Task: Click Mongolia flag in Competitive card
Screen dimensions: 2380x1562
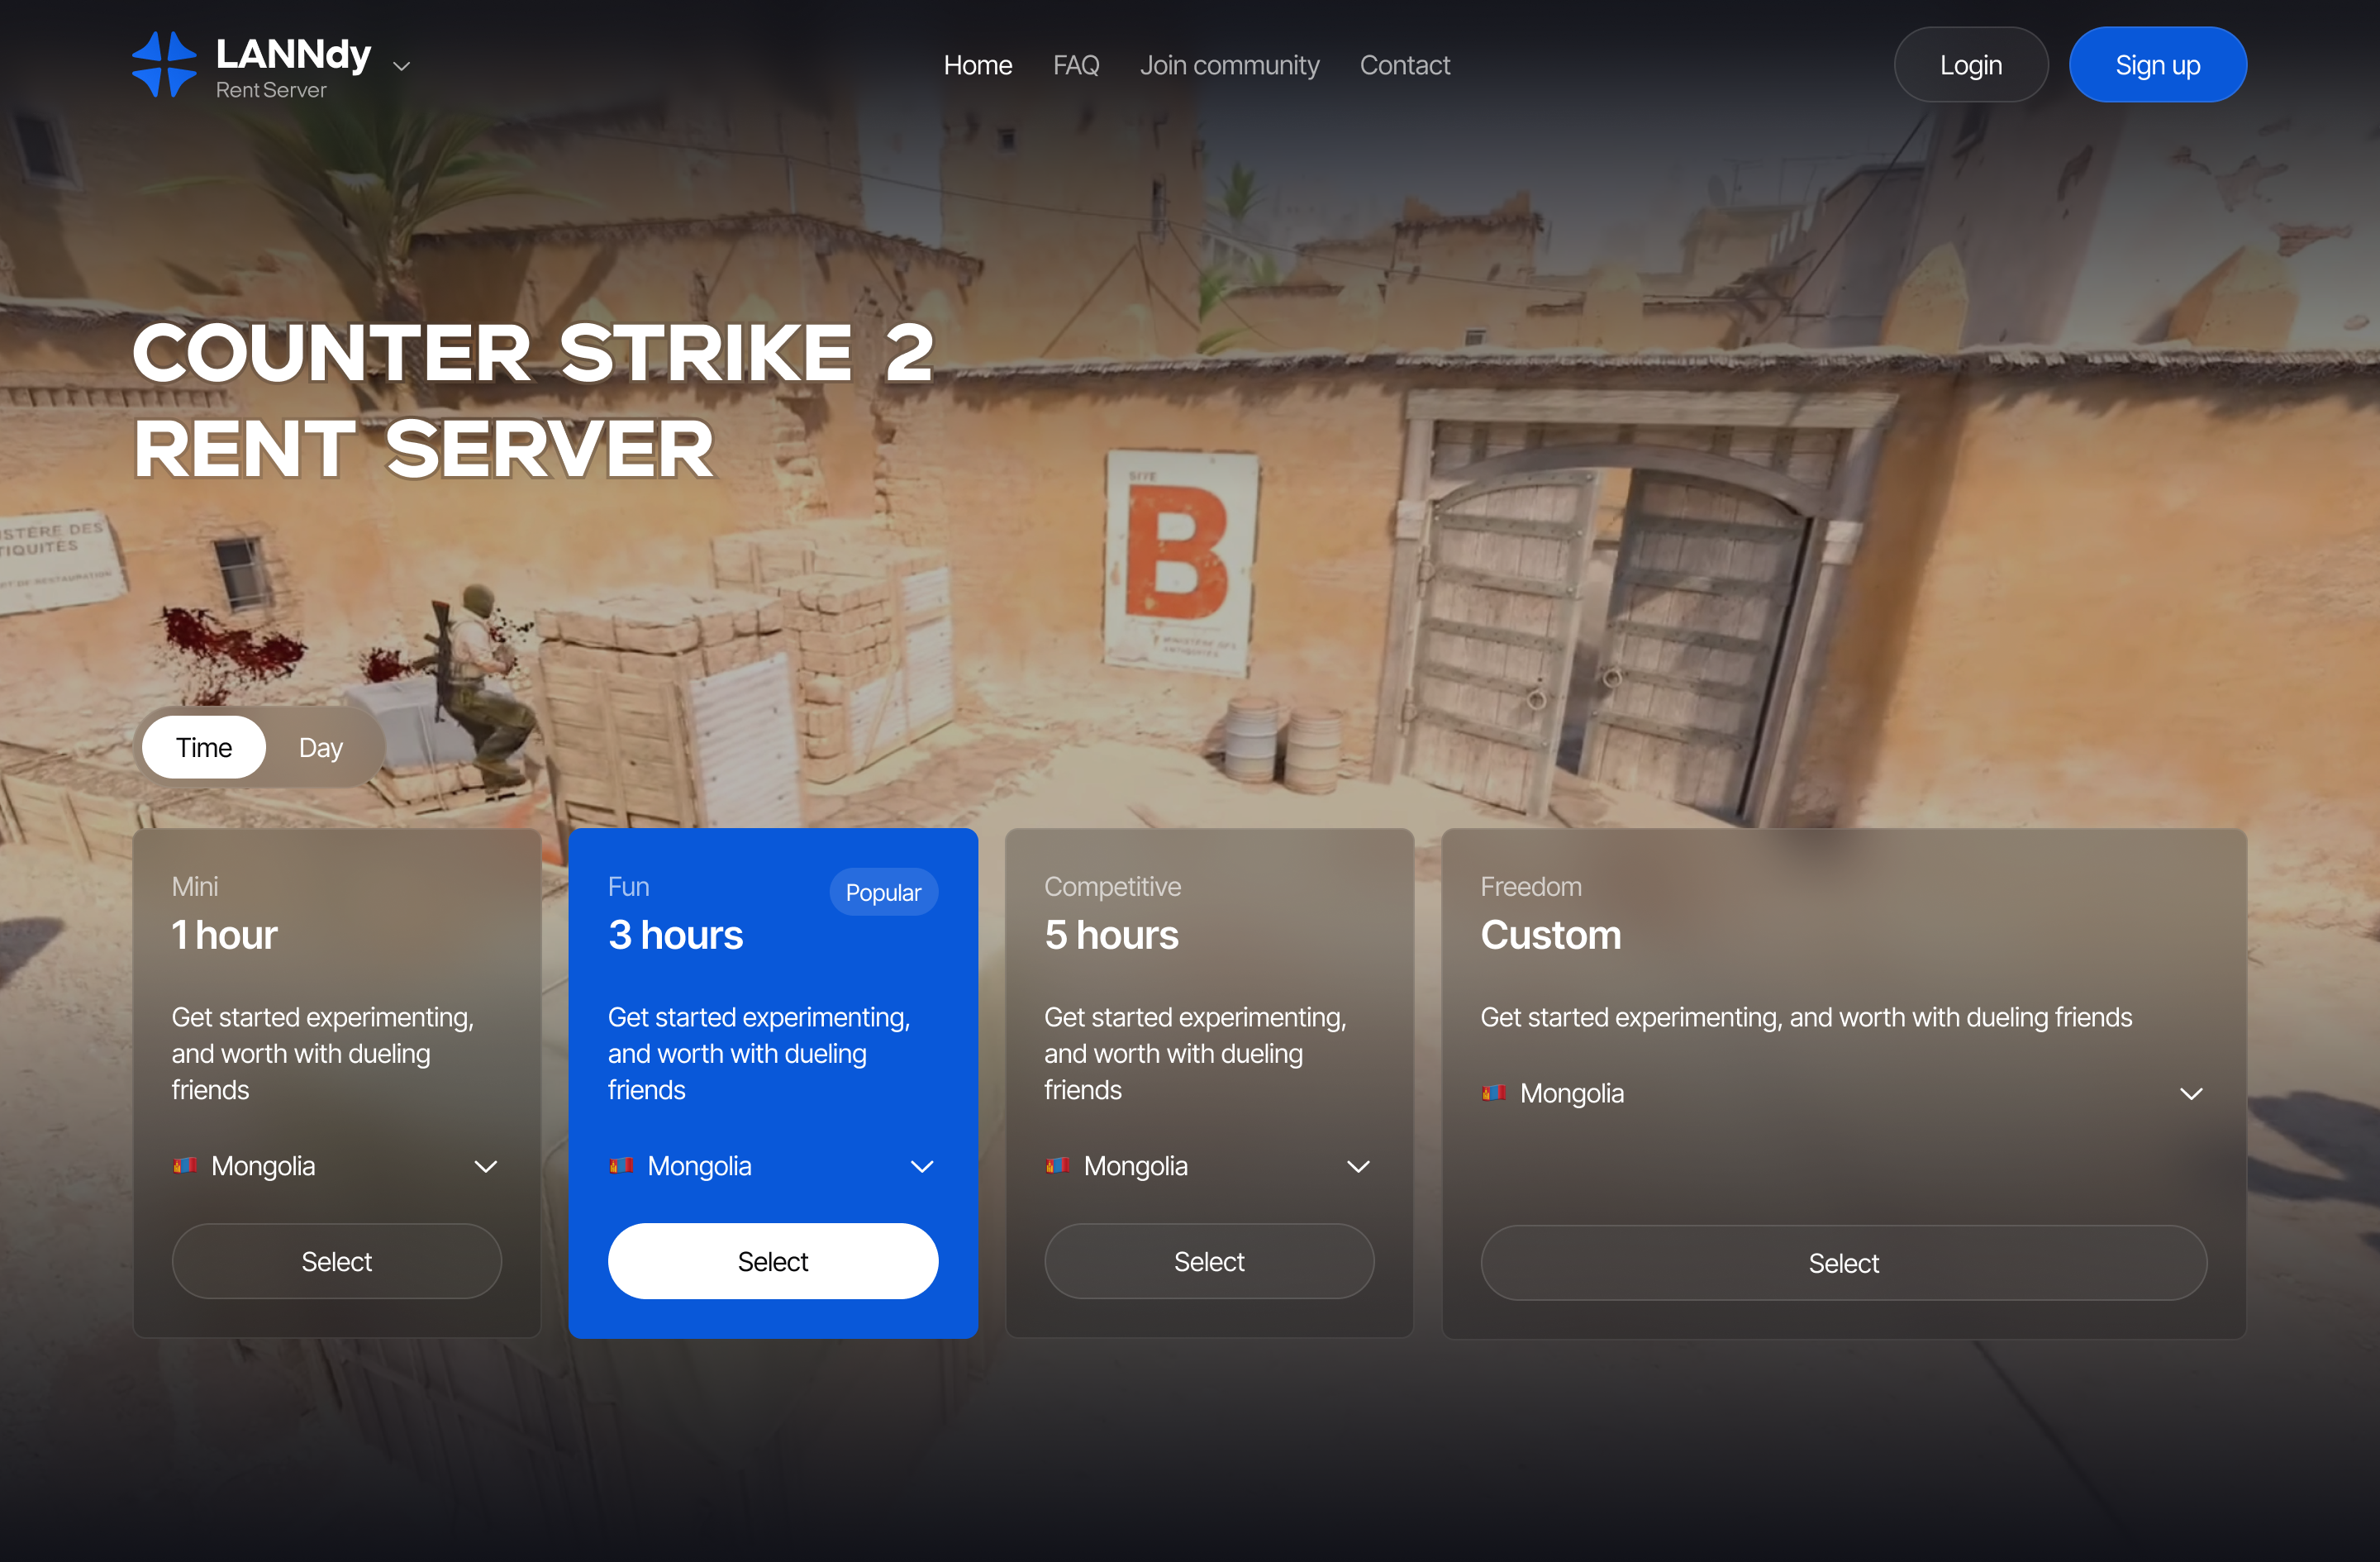Action: point(1057,1165)
